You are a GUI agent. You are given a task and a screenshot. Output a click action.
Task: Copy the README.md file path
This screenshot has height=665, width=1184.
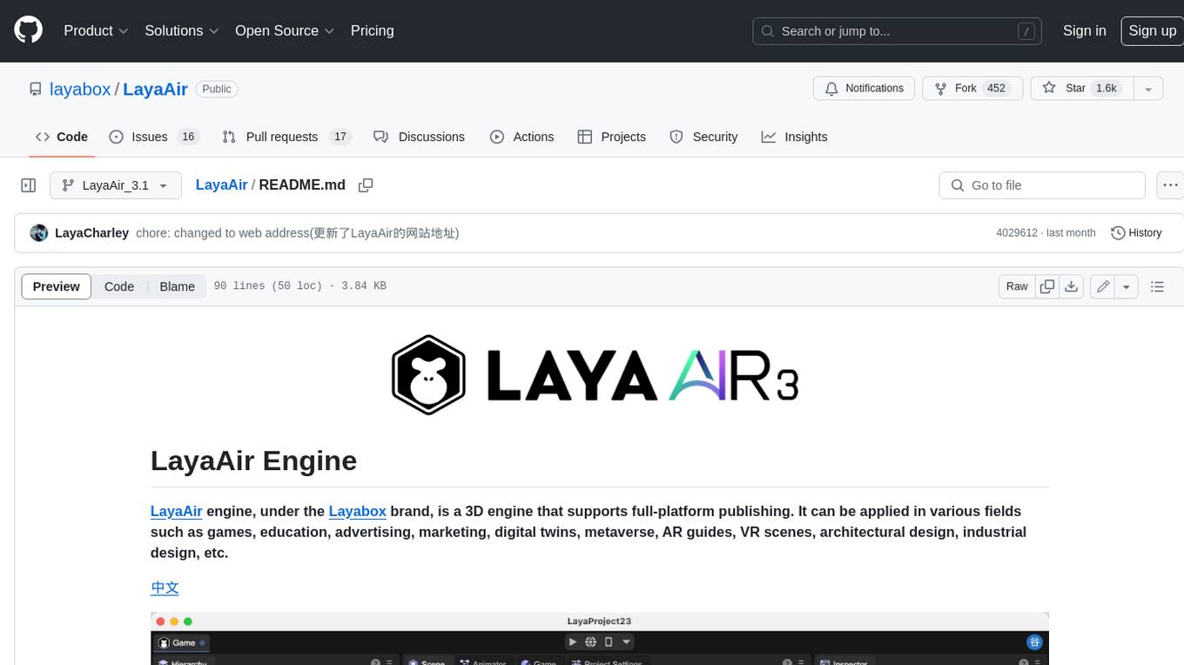[x=366, y=185]
